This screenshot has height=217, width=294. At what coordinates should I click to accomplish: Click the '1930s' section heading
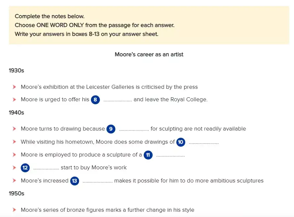pos(16,70)
